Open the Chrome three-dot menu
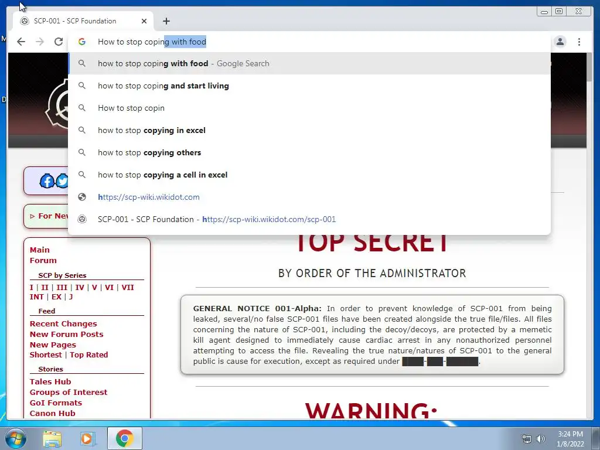600x450 pixels. coord(579,42)
